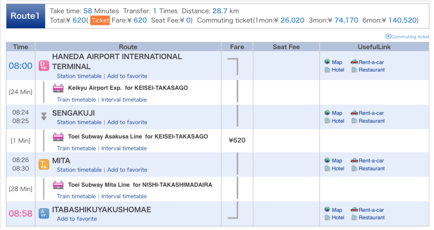Click the Hotel building icon in Haneda row
434x230 pixels.
click(x=327, y=70)
